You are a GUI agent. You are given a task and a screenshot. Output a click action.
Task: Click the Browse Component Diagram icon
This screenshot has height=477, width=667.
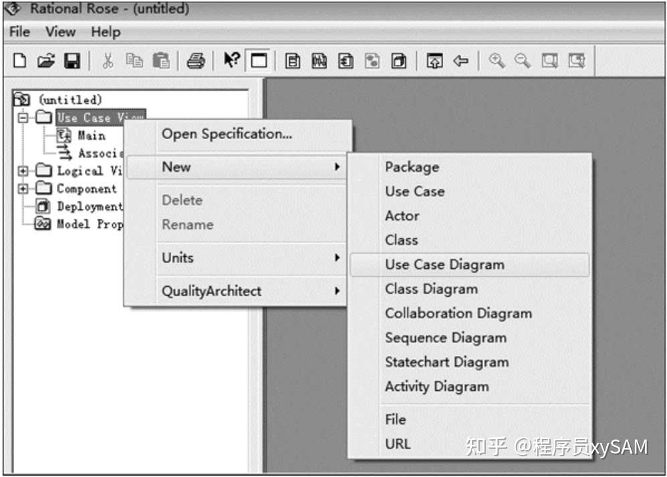pos(346,61)
